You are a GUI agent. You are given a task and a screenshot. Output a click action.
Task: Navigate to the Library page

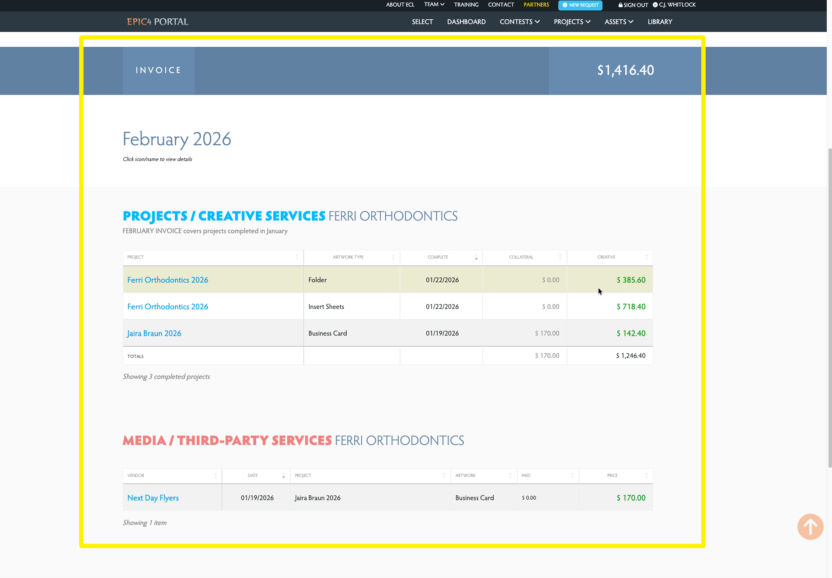tap(660, 22)
